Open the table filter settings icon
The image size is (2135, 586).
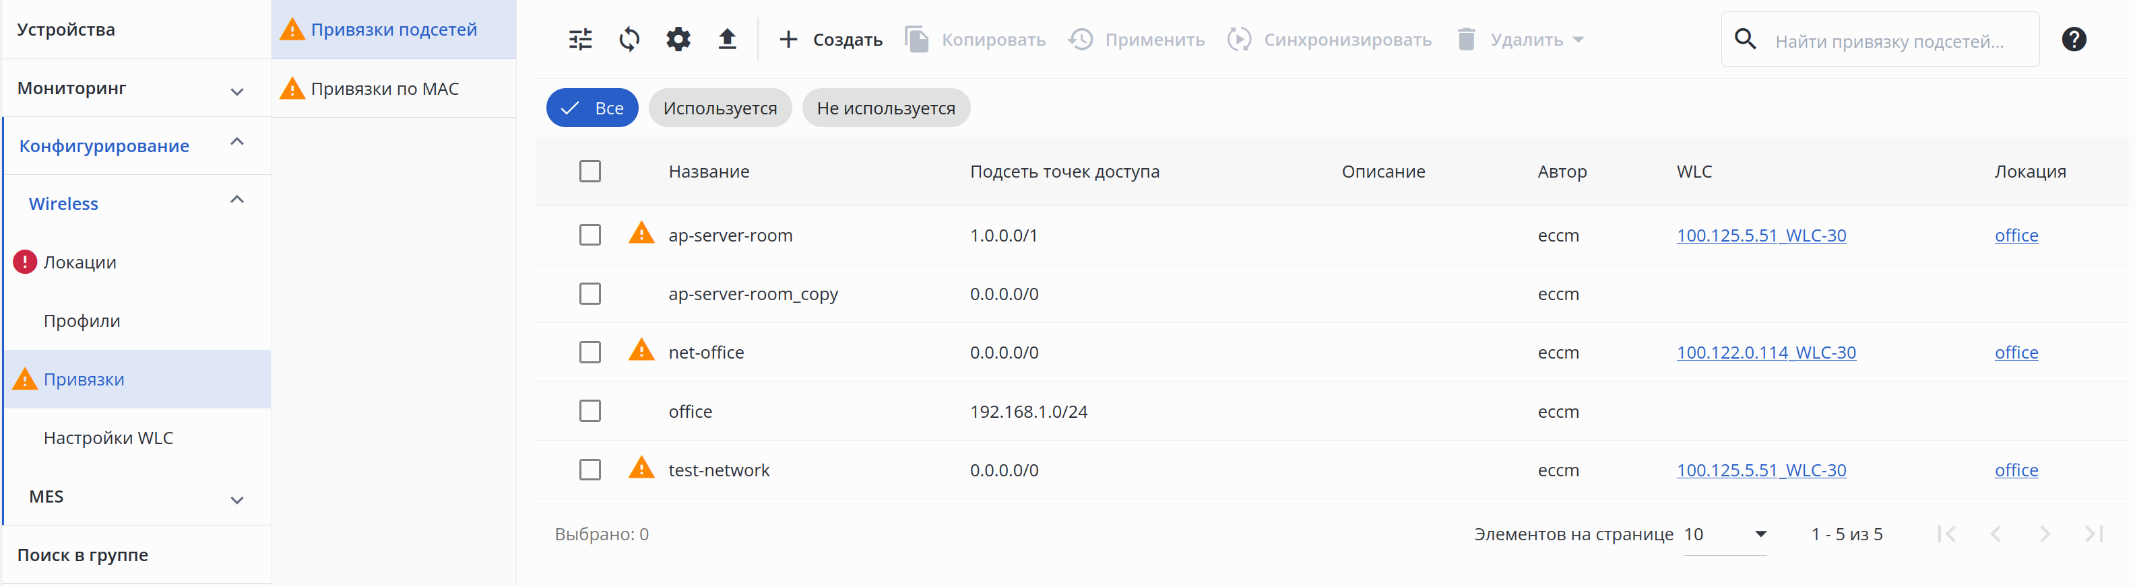point(580,39)
